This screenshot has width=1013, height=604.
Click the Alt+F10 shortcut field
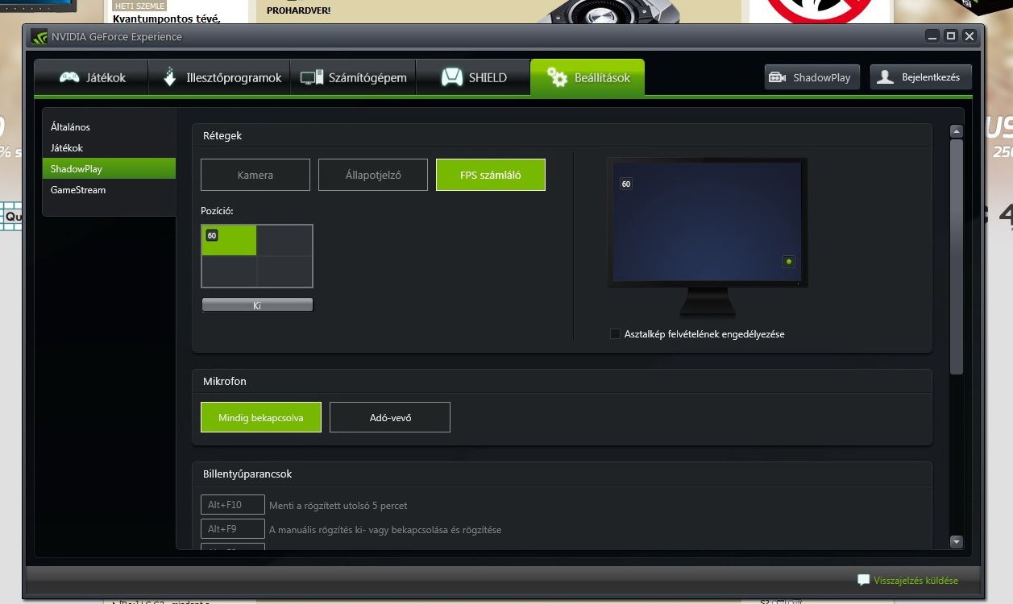[x=233, y=505]
